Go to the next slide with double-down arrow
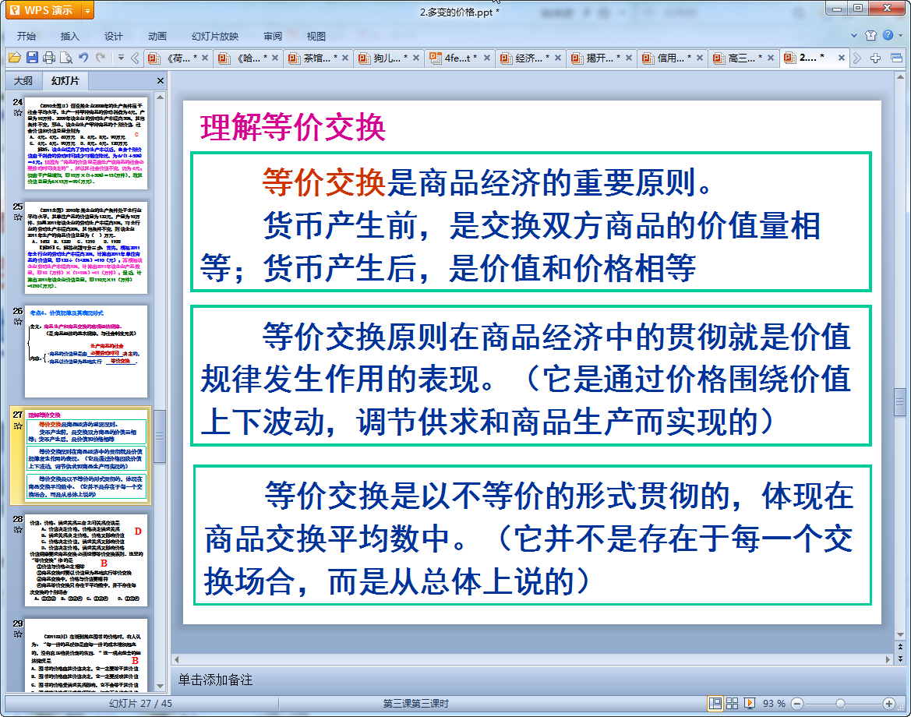Viewport: 911px width, 717px height. 900,659
